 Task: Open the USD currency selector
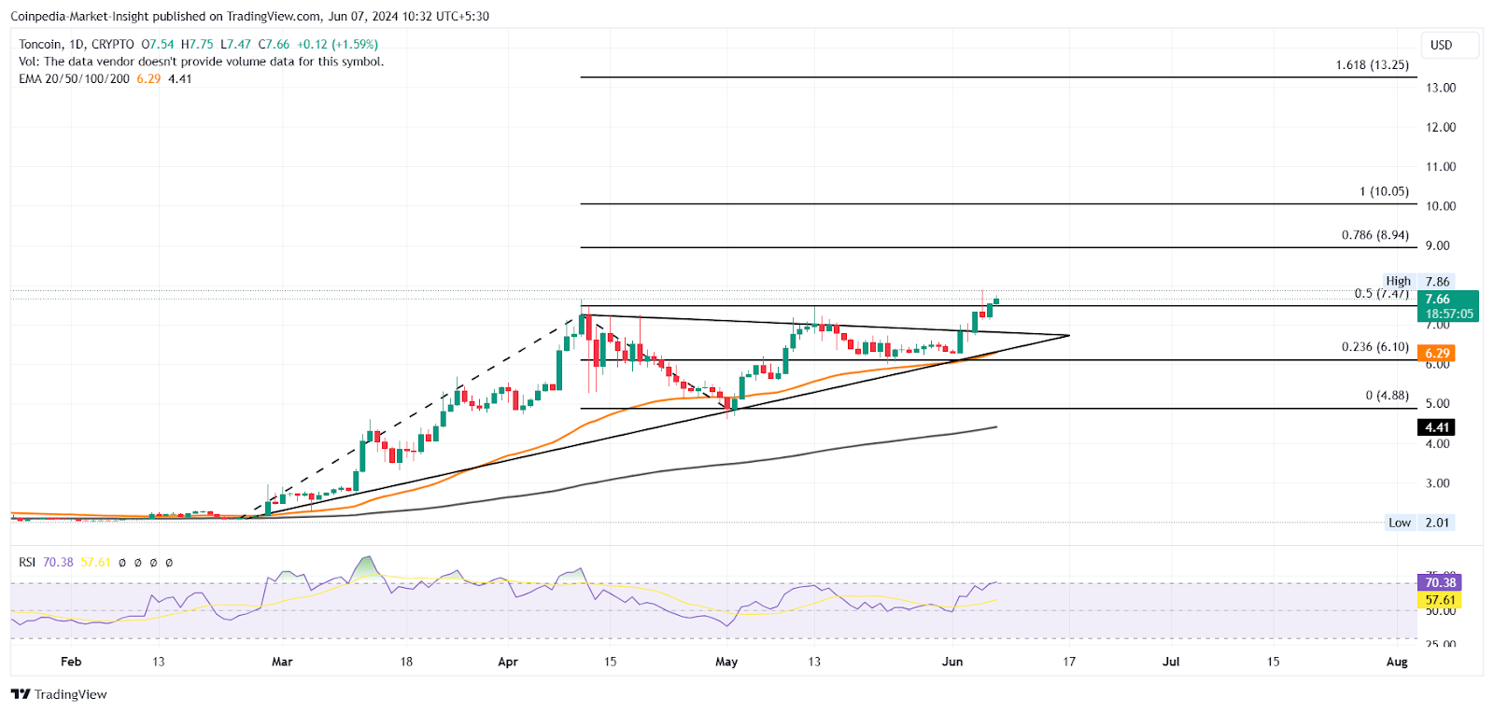pyautogui.click(x=1448, y=45)
